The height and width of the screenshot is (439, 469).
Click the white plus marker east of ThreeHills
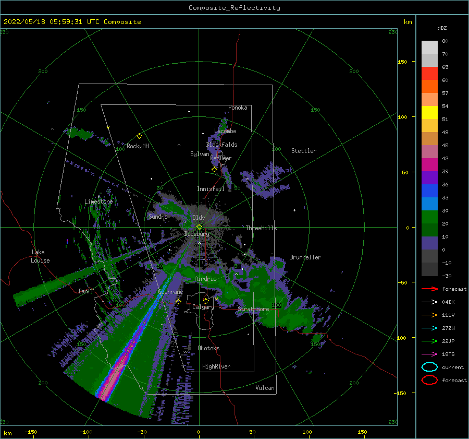294,210
